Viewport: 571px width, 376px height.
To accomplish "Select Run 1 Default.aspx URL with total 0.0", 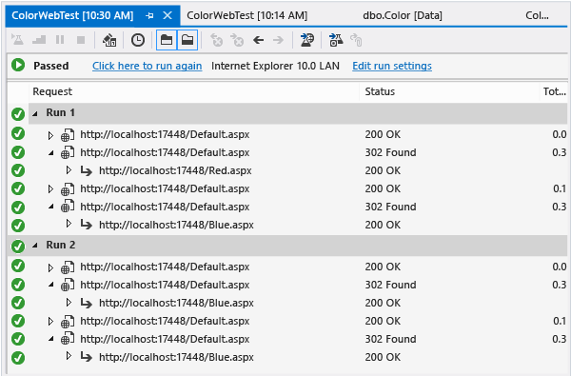I will point(165,134).
